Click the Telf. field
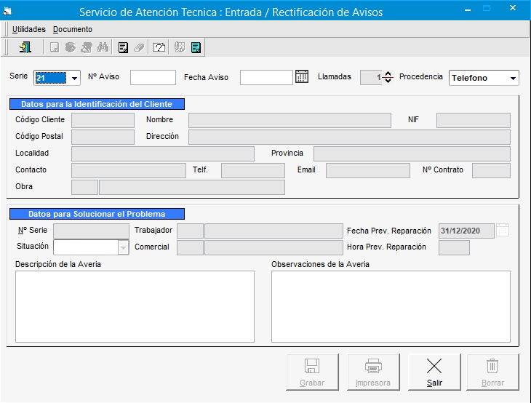 253,170
